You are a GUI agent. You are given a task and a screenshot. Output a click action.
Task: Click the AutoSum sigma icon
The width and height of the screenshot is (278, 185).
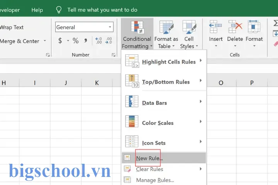(276, 23)
